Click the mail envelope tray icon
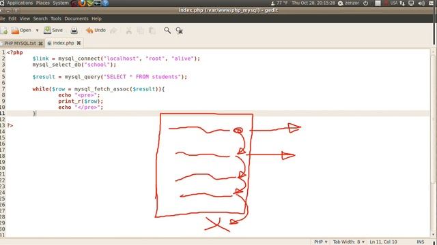437x245 pixels. point(431,3)
